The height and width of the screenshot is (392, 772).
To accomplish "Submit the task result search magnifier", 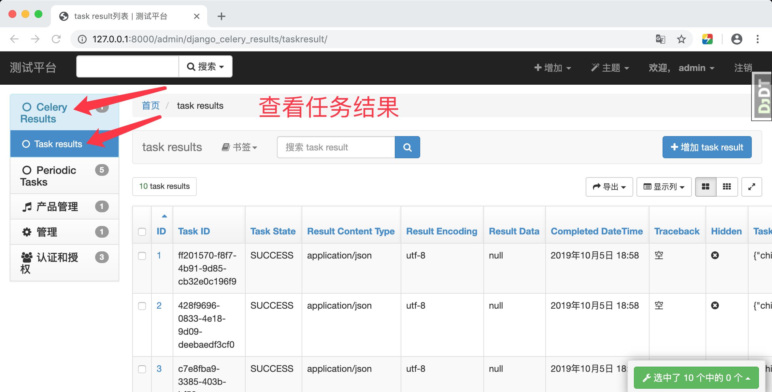I will point(407,147).
